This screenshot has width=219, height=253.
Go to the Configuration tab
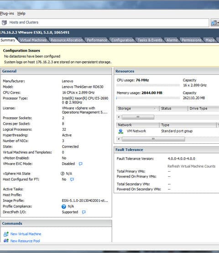122,40
